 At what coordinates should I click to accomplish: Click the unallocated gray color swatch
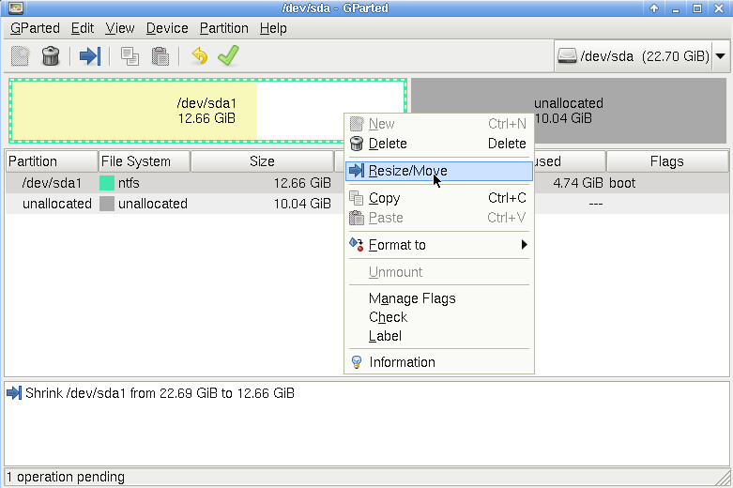(x=107, y=204)
